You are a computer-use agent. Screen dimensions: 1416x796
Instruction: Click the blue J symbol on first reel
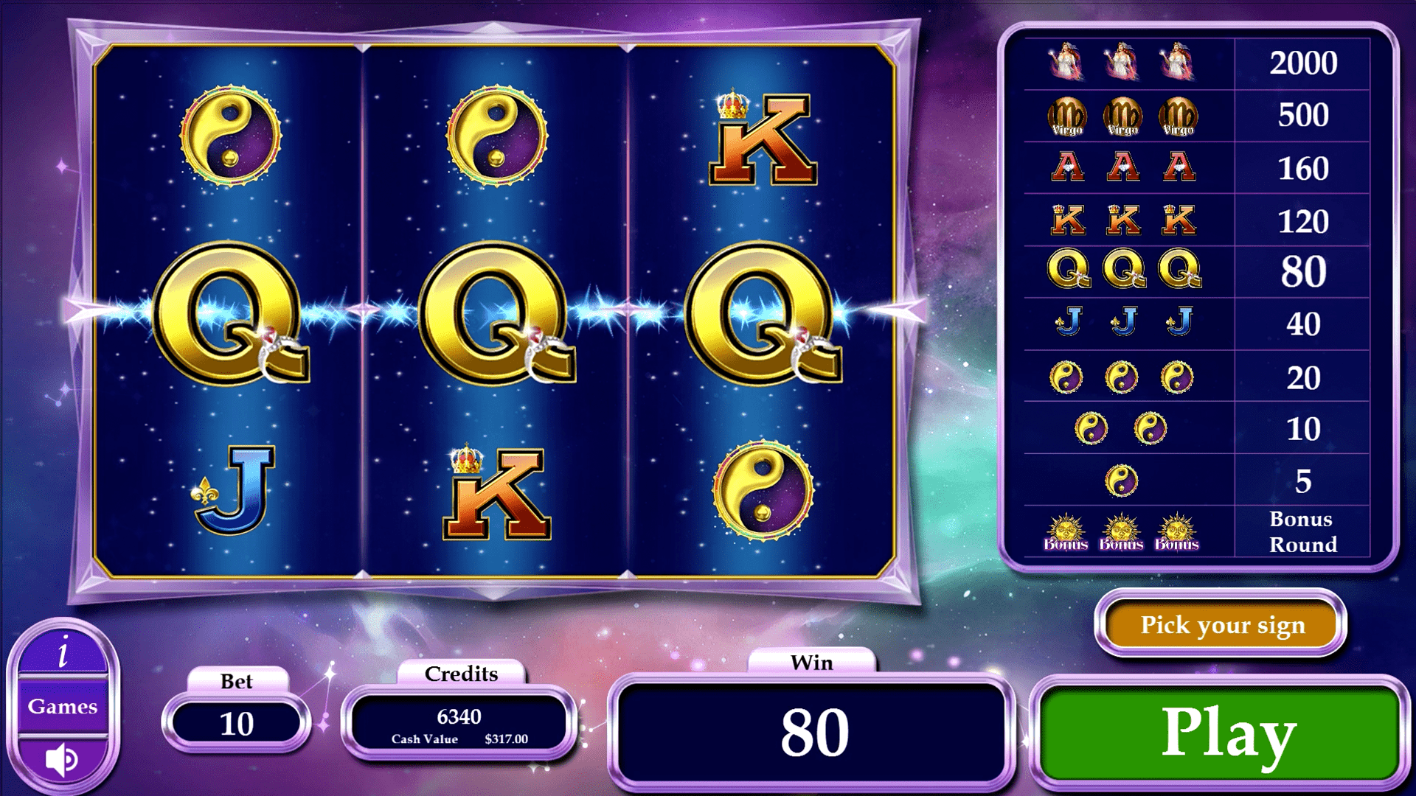[x=233, y=489]
